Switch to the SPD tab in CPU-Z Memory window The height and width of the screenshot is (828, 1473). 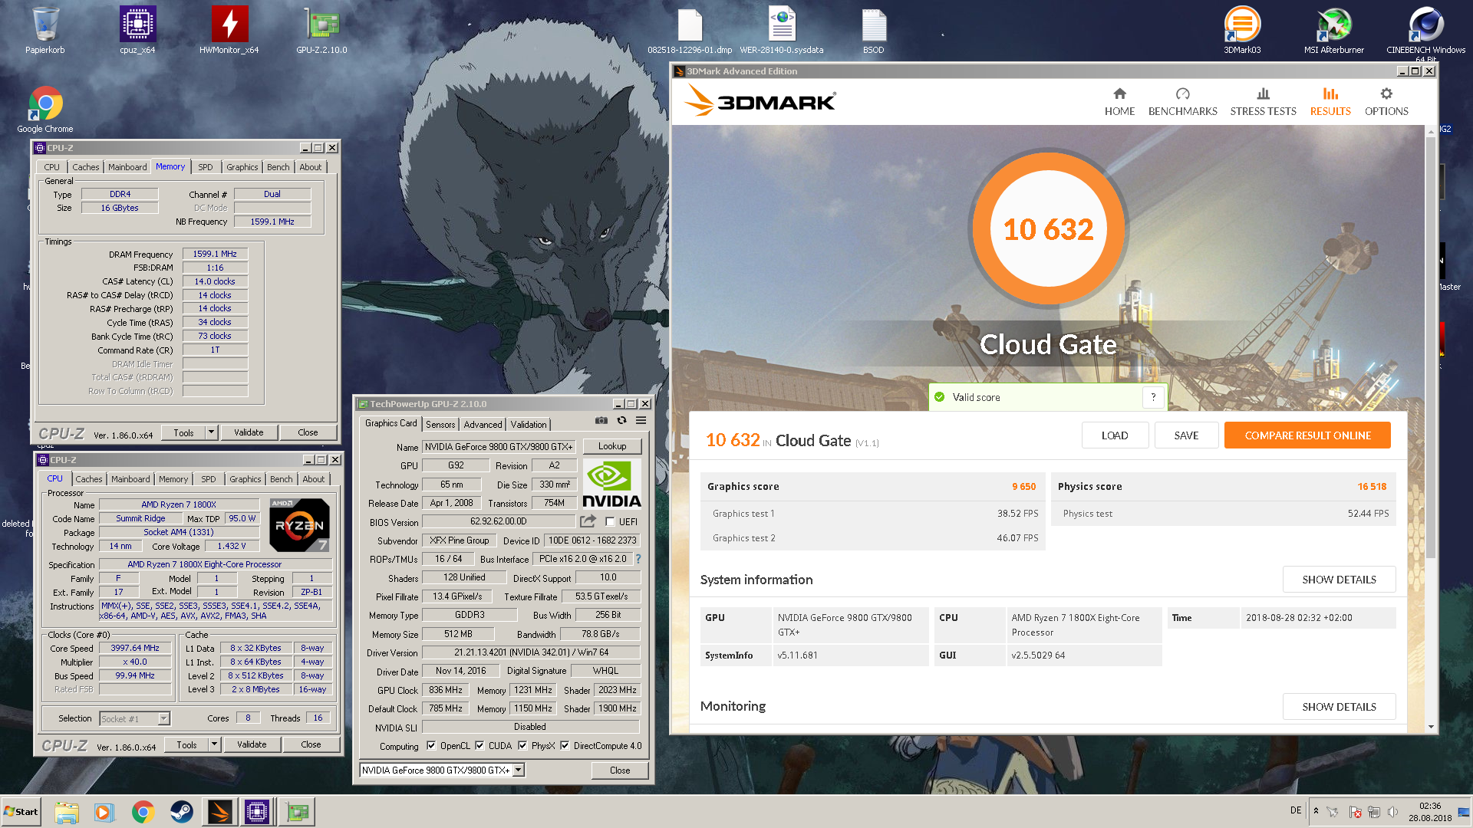[206, 167]
